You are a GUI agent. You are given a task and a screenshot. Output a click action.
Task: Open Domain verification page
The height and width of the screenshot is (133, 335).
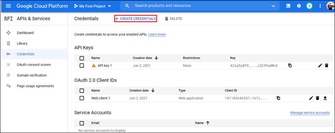(x=31, y=75)
